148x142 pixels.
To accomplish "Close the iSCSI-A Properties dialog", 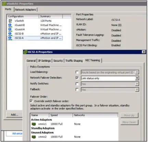I will [x=144, y=52].
